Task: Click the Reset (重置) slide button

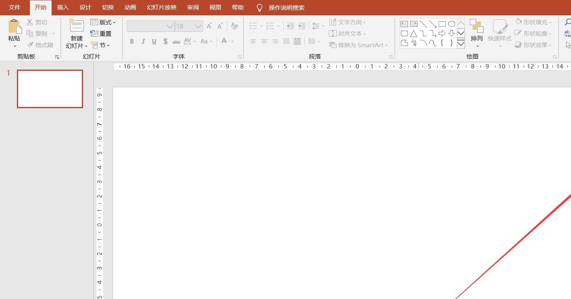Action: tap(101, 33)
